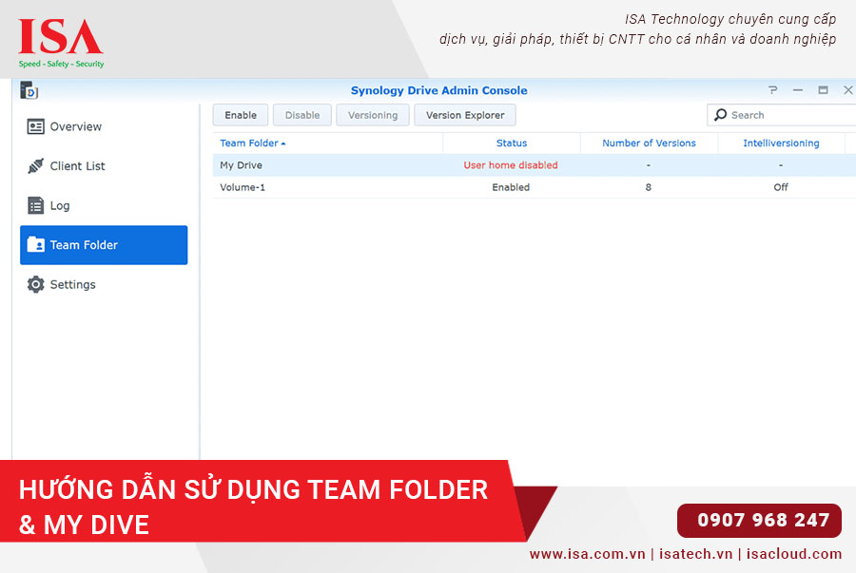Viewport: 856px width, 573px height.
Task: Click the Team Folder sidebar icon
Action: click(35, 245)
